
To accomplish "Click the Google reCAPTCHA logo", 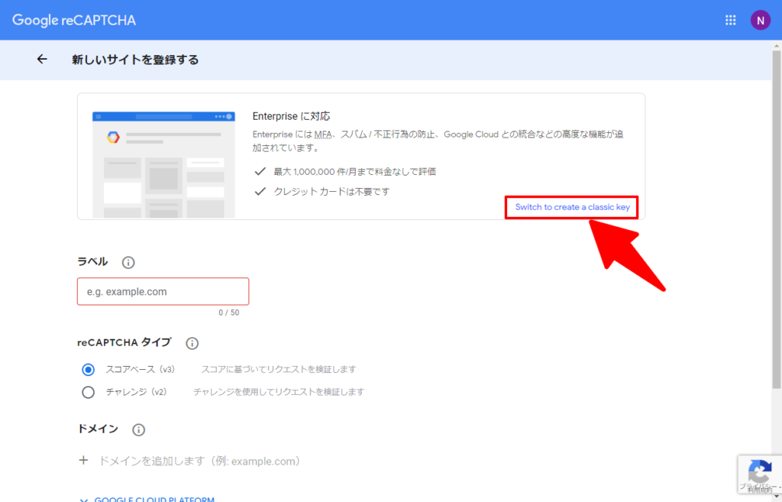I will [74, 21].
